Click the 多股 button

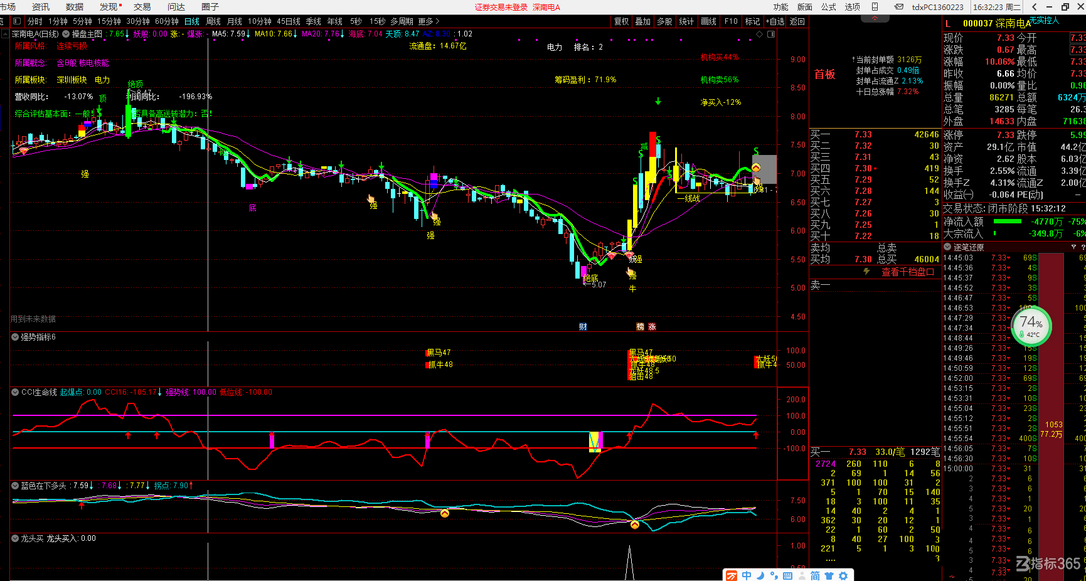(665, 21)
